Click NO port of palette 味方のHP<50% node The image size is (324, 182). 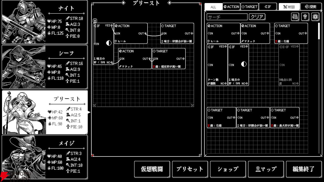tap(247, 83)
